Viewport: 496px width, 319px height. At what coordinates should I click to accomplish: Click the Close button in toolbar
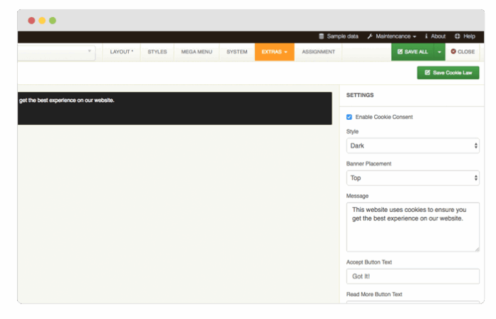463,52
